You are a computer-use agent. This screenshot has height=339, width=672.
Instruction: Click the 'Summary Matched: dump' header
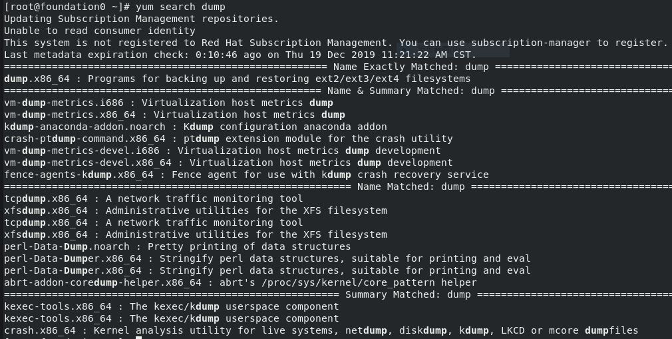(408, 295)
